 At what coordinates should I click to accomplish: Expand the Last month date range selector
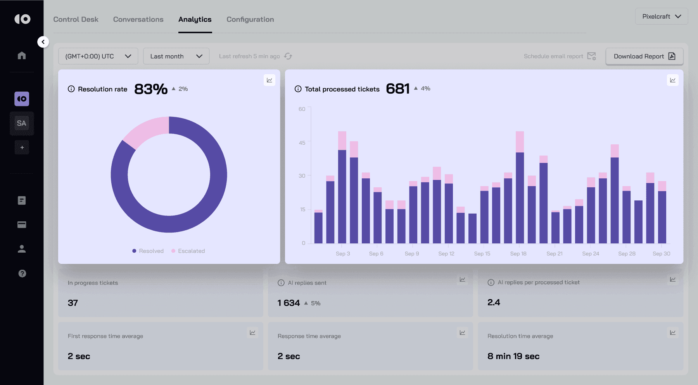tap(176, 56)
